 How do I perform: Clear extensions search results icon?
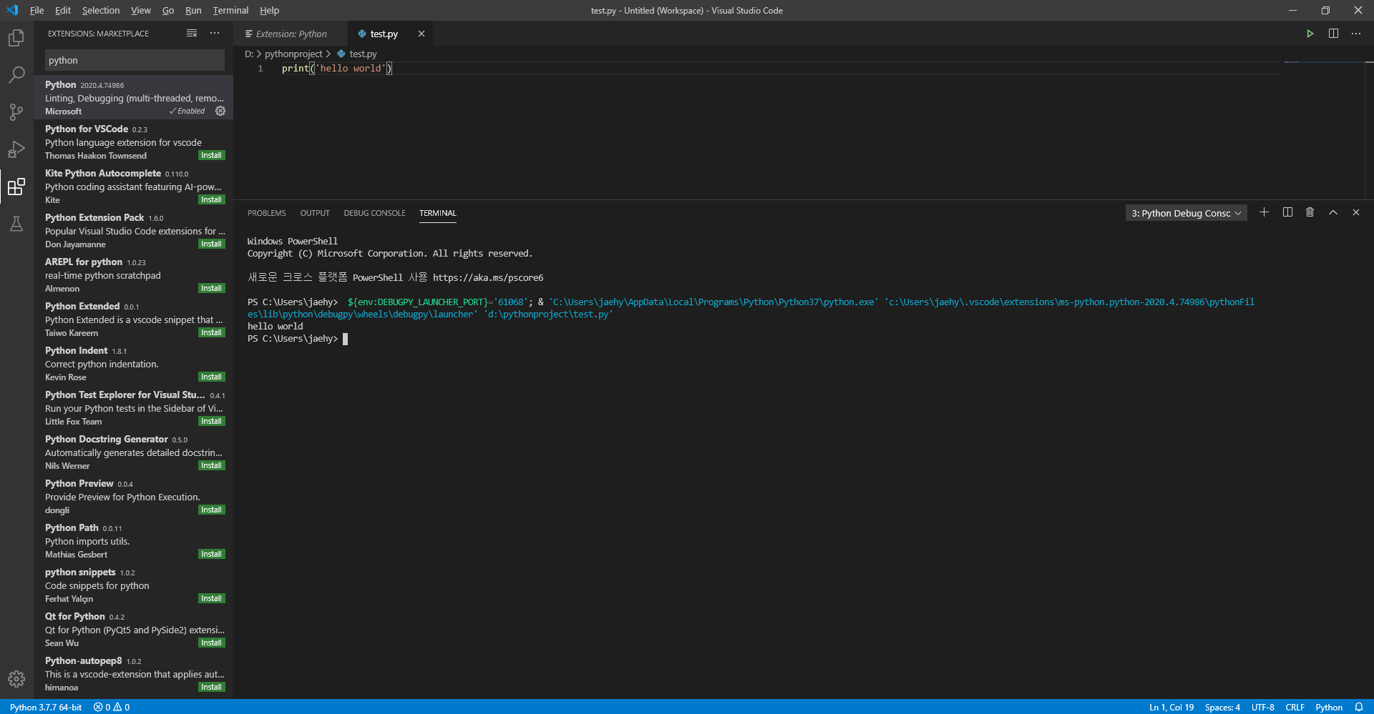pyautogui.click(x=192, y=34)
